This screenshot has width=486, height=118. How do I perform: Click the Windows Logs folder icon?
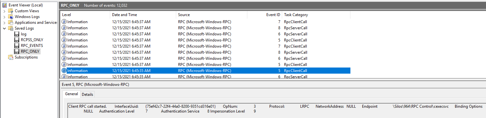(x=11, y=17)
